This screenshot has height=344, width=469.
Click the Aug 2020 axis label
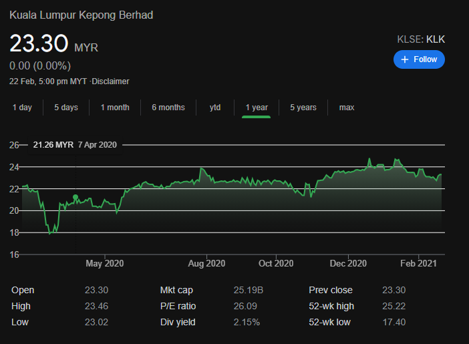(206, 263)
